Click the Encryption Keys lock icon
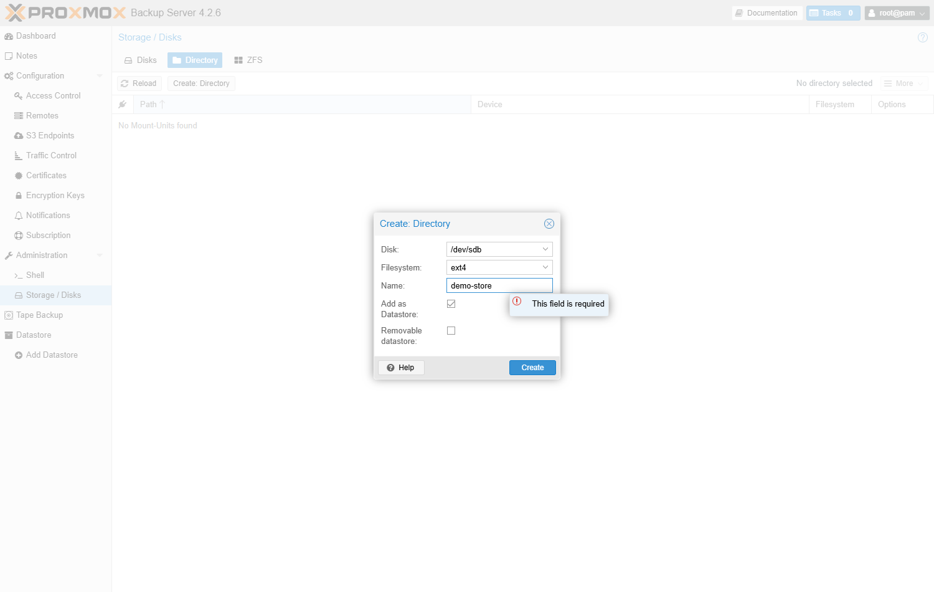The width and height of the screenshot is (934, 592). [x=19, y=196]
